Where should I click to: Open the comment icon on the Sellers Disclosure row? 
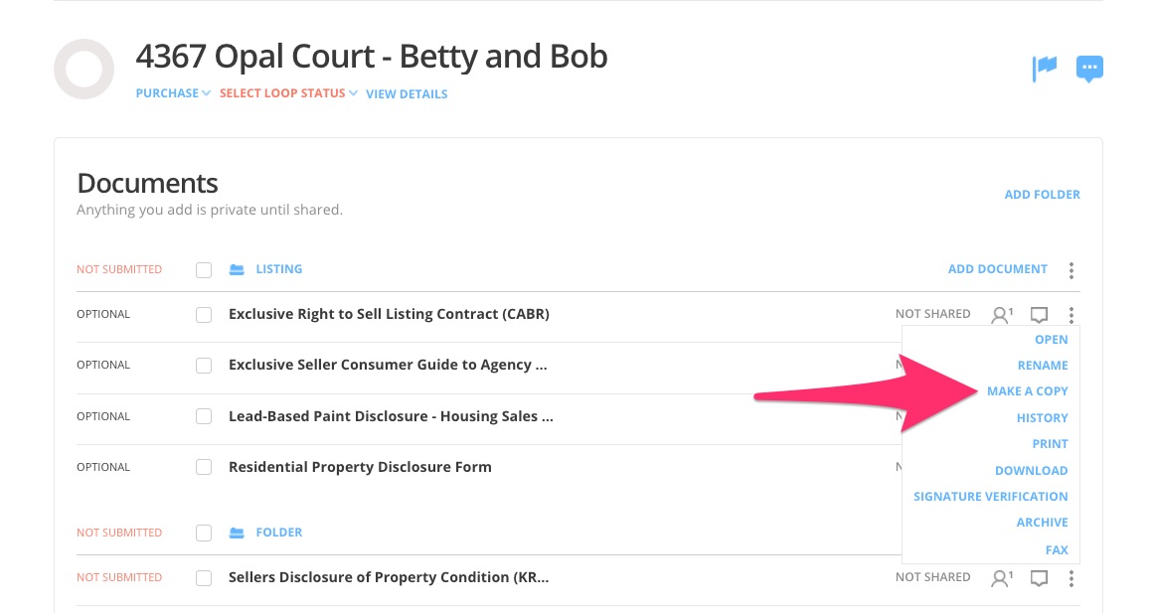coord(1039,578)
